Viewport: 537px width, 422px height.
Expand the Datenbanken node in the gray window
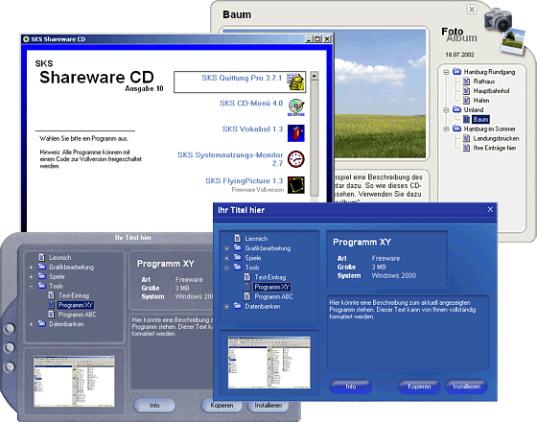tap(31, 324)
